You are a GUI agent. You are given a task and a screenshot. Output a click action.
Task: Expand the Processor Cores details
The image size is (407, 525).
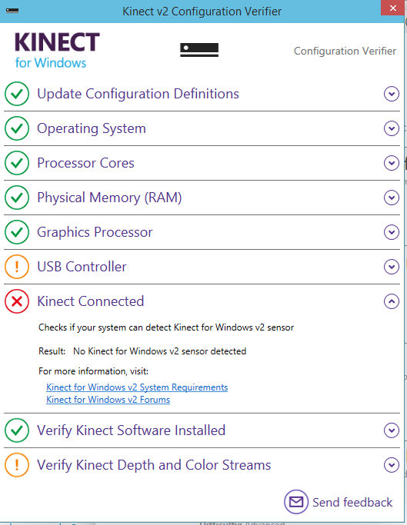392,163
